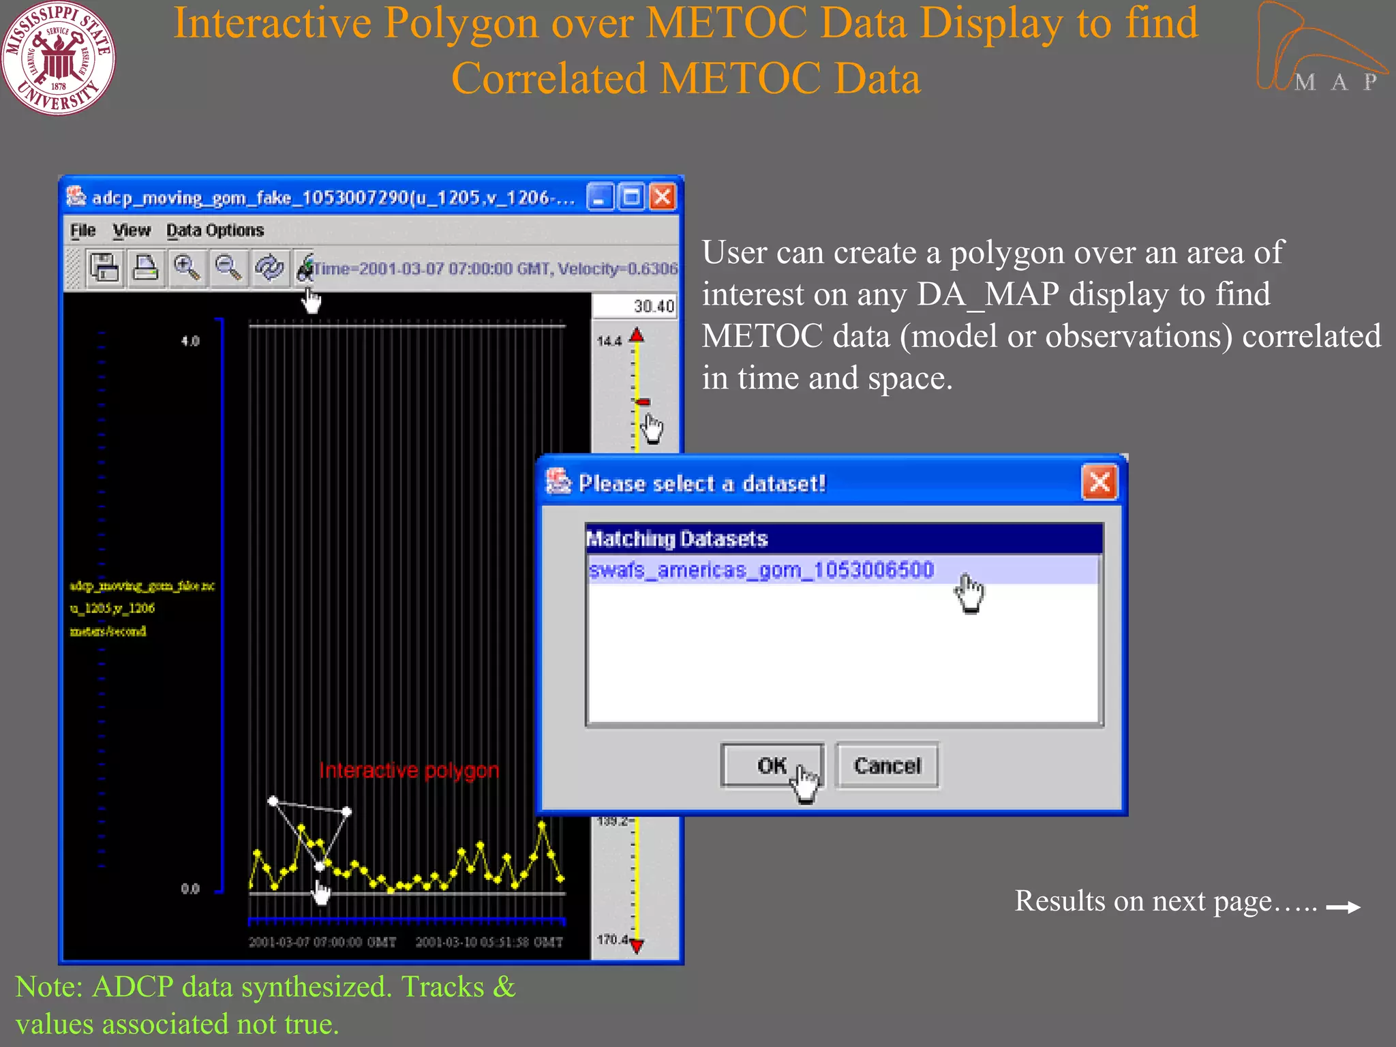Open the View menu
1396x1047 pixels.
click(132, 230)
